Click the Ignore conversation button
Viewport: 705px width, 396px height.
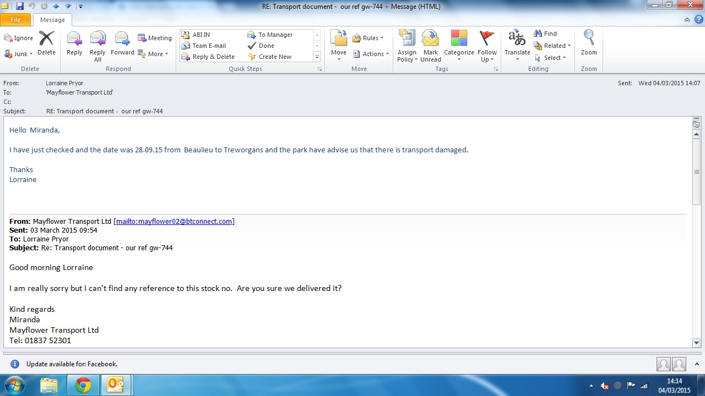point(19,38)
